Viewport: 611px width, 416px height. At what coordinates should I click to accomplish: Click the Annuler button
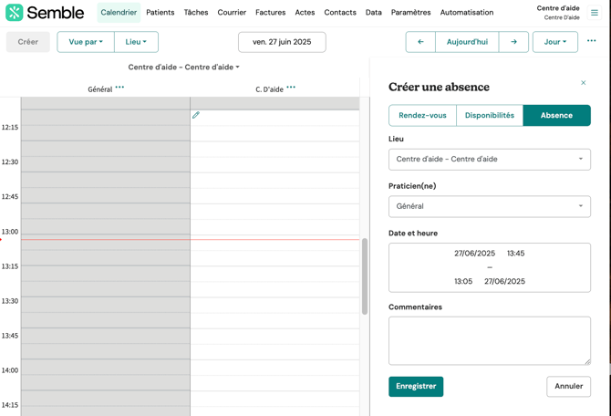click(568, 386)
